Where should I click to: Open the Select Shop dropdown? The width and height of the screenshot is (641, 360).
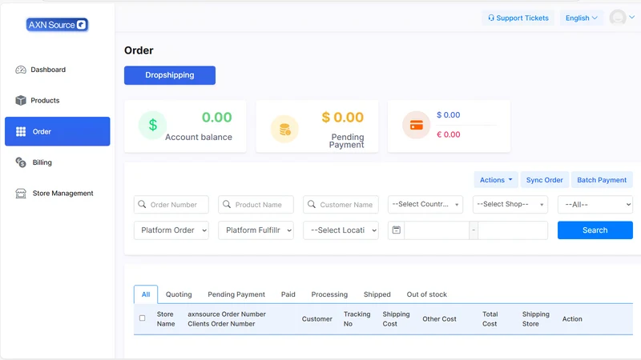click(x=510, y=205)
